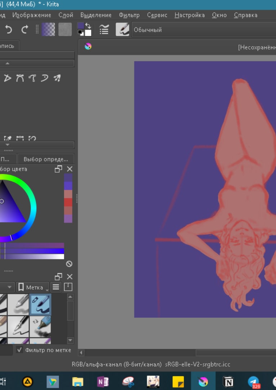The width and height of the screenshot is (276, 390).
Task: Select the Magnetic Selection tool
Action: pyautogui.click(x=32, y=138)
